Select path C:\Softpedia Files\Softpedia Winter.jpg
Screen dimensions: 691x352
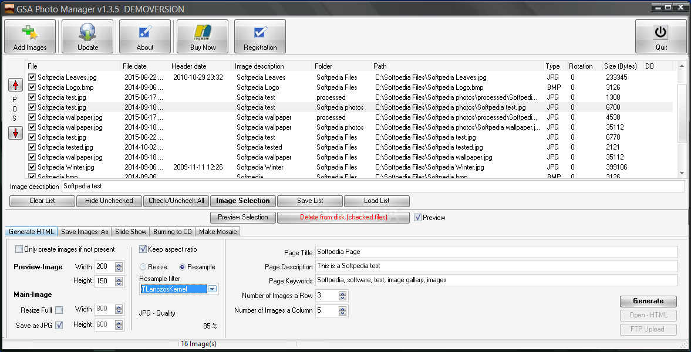point(430,167)
